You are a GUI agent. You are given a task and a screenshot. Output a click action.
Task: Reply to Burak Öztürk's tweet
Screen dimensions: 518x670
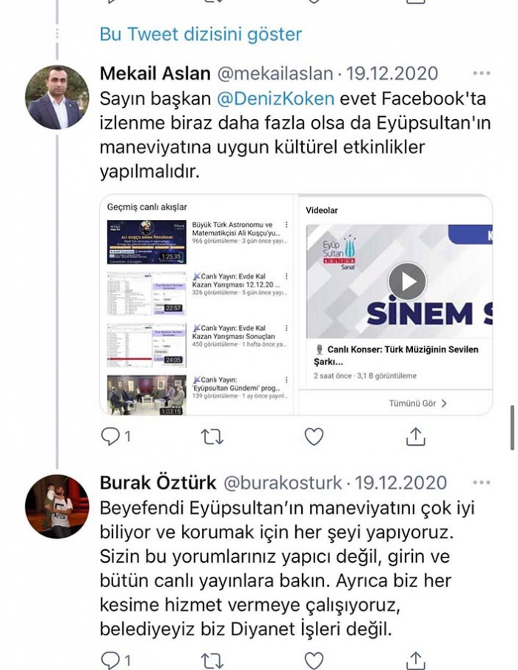click(x=111, y=660)
